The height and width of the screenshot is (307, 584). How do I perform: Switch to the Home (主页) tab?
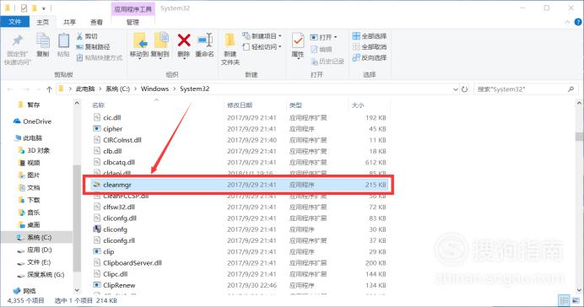click(x=42, y=22)
